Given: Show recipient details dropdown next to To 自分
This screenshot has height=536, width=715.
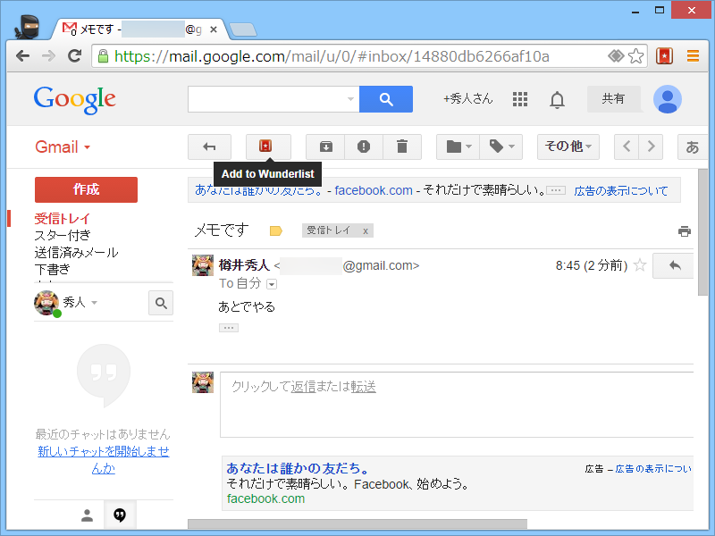Looking at the screenshot, I should 272,284.
